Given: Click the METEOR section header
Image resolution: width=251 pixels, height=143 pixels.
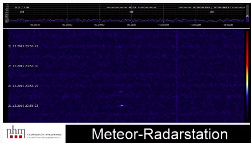Looking at the screenshot, I should (x=131, y=7).
